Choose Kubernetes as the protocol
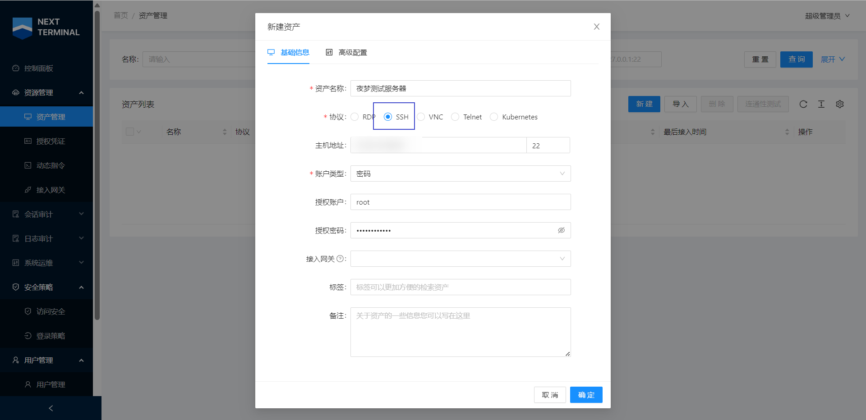Viewport: 866px width, 420px height. (x=494, y=117)
